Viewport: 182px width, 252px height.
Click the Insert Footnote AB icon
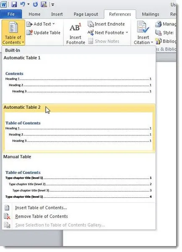tap(75, 28)
